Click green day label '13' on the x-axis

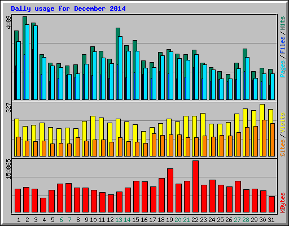(x=119, y=220)
